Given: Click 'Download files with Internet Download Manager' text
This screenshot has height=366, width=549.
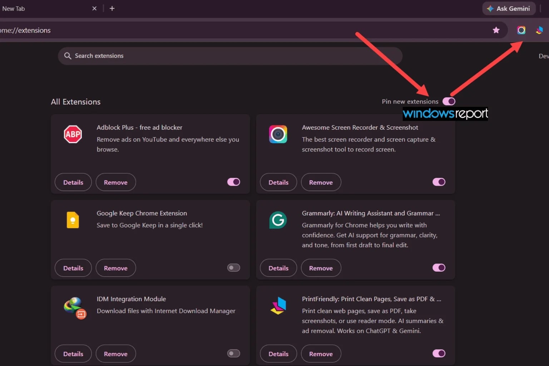Looking at the screenshot, I should coord(166,311).
